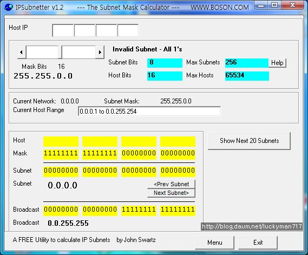Click the Mask Bits value 16
The image size is (308, 255).
tap(61, 67)
